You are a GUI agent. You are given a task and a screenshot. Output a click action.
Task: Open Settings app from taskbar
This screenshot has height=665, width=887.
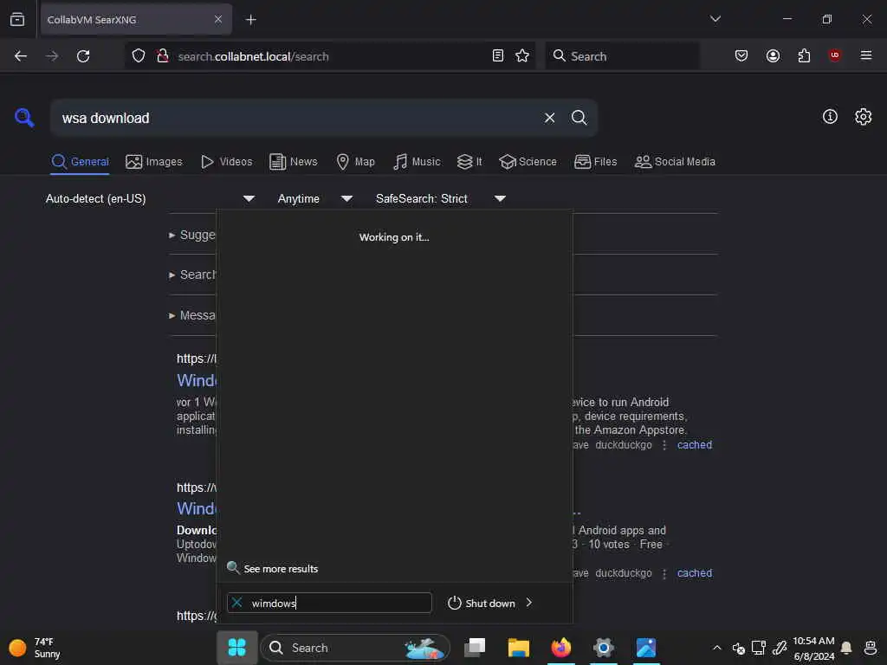pos(603,648)
